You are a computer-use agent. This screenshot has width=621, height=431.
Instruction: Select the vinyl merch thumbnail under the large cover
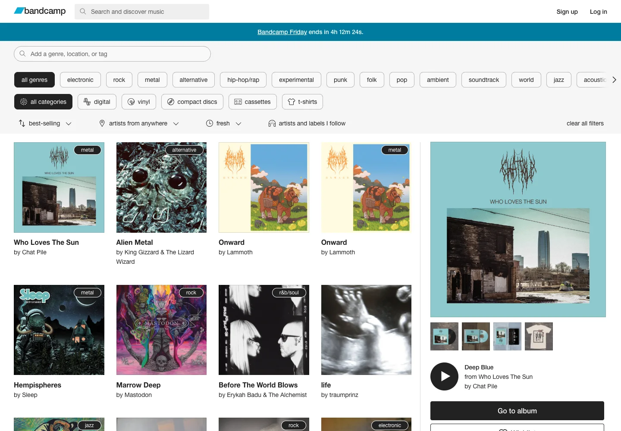click(444, 336)
